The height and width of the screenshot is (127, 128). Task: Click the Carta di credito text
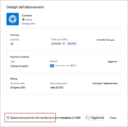coord(19,66)
